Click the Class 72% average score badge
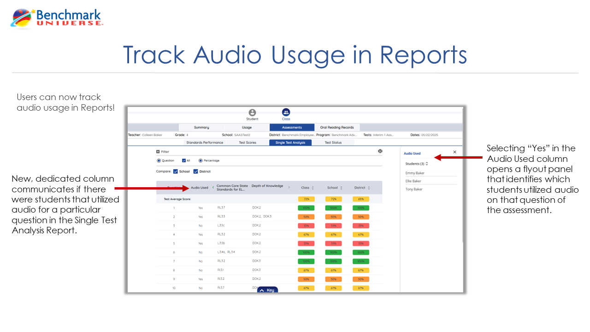This screenshot has width=590, height=332. [306, 199]
